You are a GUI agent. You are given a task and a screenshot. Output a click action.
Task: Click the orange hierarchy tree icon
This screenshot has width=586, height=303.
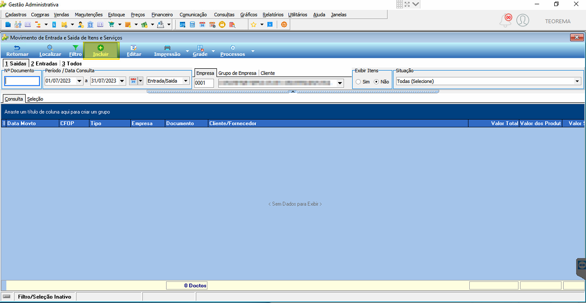pyautogui.click(x=37, y=24)
